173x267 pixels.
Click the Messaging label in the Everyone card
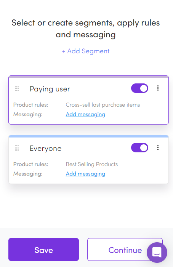point(28,174)
